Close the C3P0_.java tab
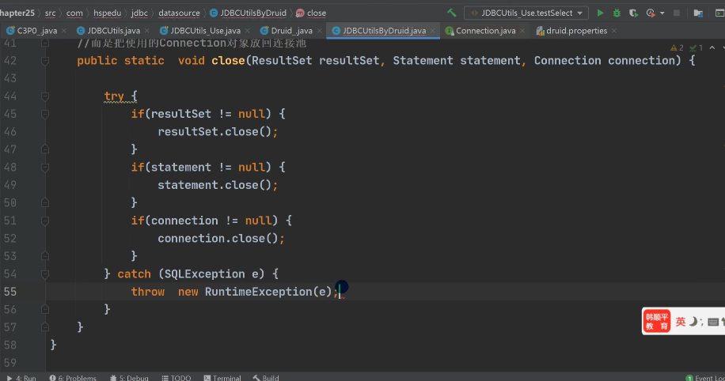725x381 pixels. tap(64, 31)
